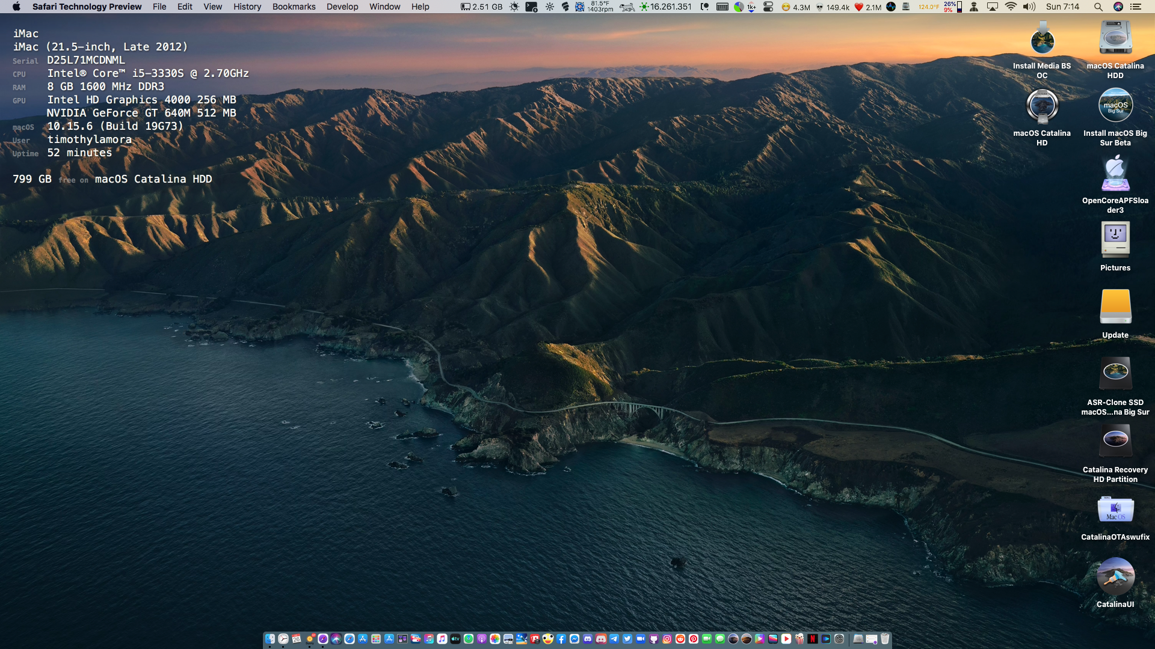Open the Window menu
1155x649 pixels.
point(384,7)
